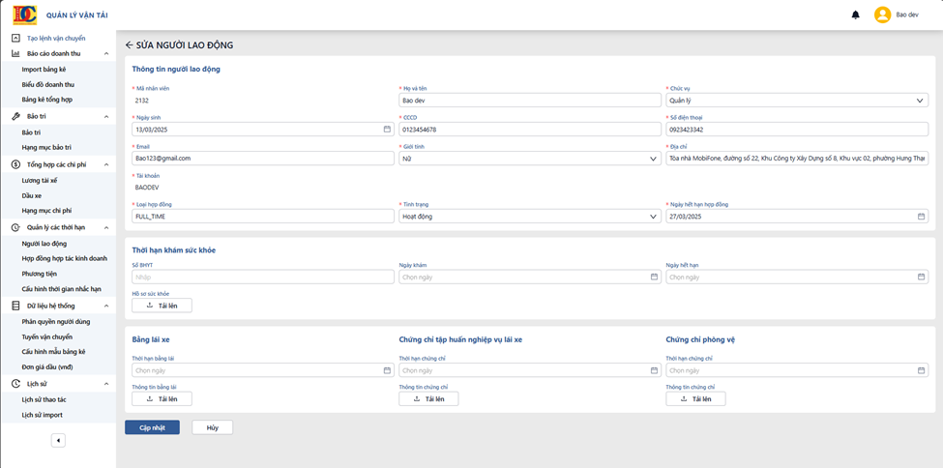This screenshot has height=468, width=943.
Task: Click the Lịch sử history icon
Action: click(15, 384)
